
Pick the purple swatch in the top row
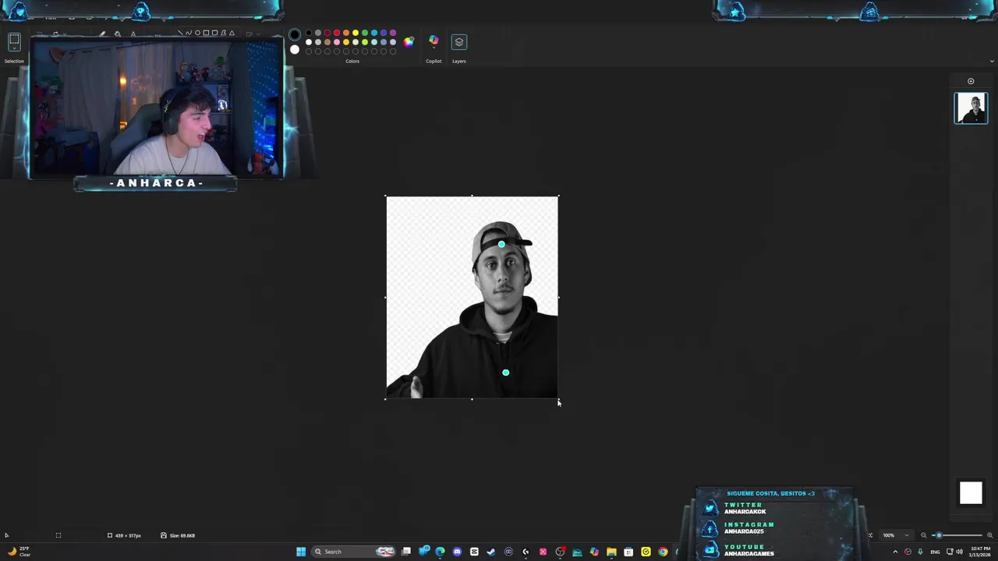(x=393, y=33)
